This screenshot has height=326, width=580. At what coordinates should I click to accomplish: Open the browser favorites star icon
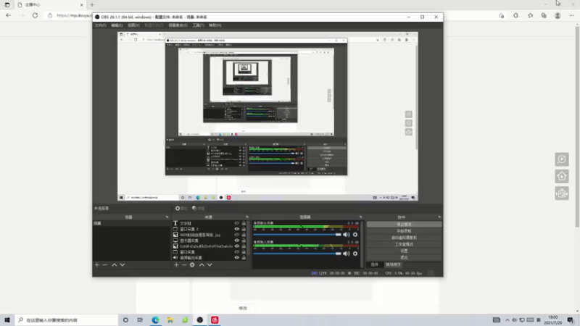tap(530, 15)
